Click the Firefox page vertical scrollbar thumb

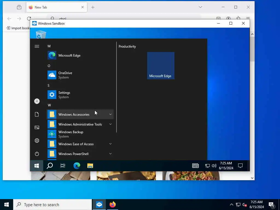point(252,49)
